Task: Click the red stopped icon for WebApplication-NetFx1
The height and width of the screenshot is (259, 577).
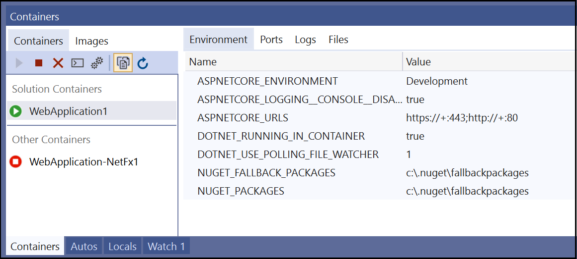Action: click(x=15, y=161)
